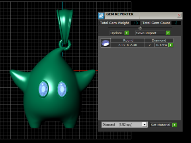
Task: Click the green arrow next to Update
Action: [127, 33]
